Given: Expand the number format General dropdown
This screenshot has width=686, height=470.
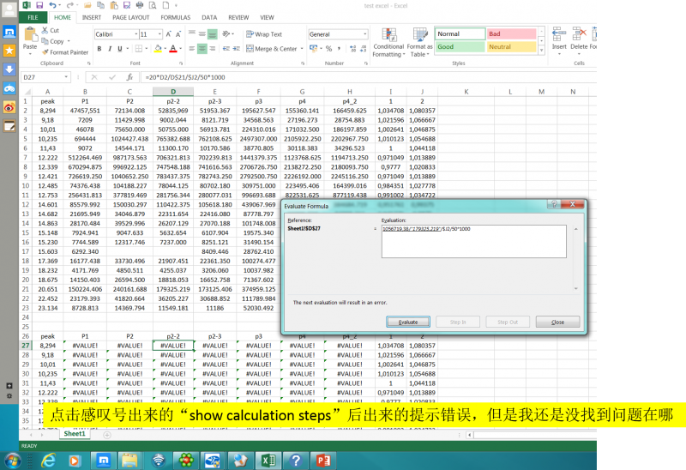Looking at the screenshot, I should click(365, 34).
